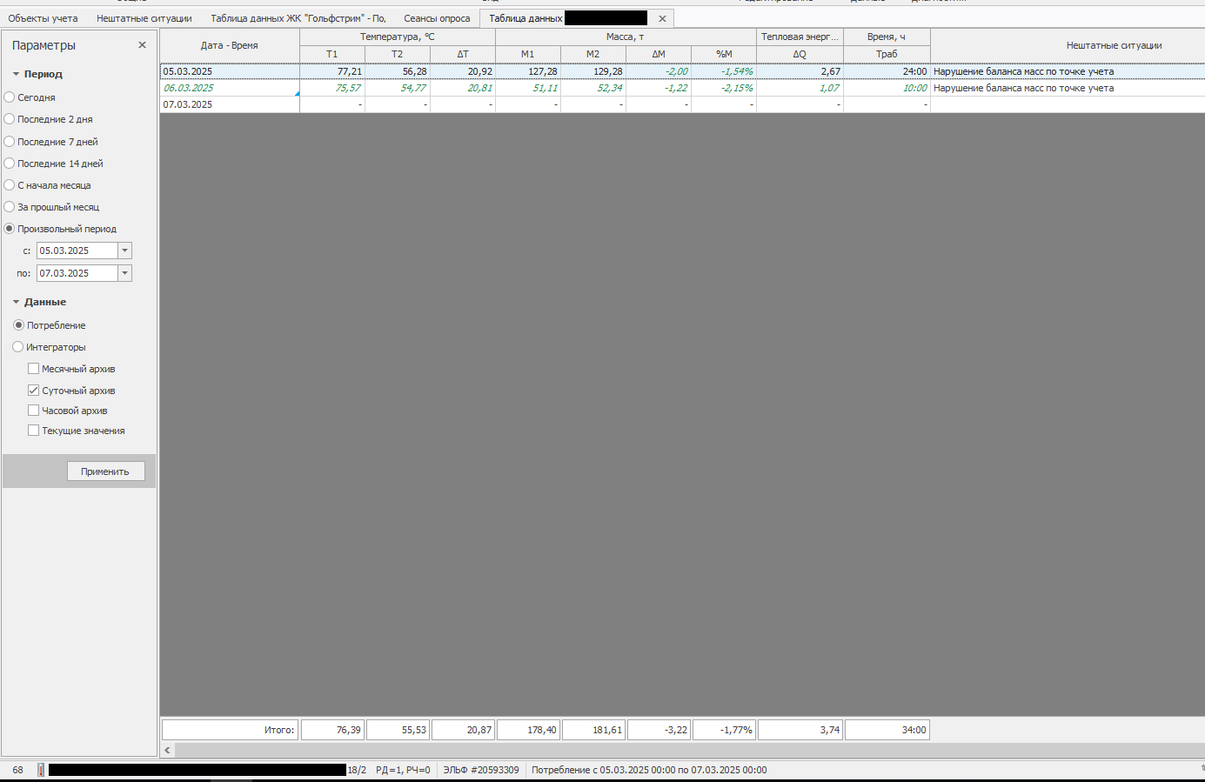Click the T2 column header
This screenshot has height=782, width=1205.
coord(398,54)
